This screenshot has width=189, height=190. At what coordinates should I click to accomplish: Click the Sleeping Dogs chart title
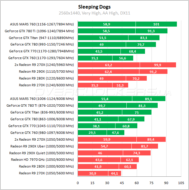click(x=94, y=7)
